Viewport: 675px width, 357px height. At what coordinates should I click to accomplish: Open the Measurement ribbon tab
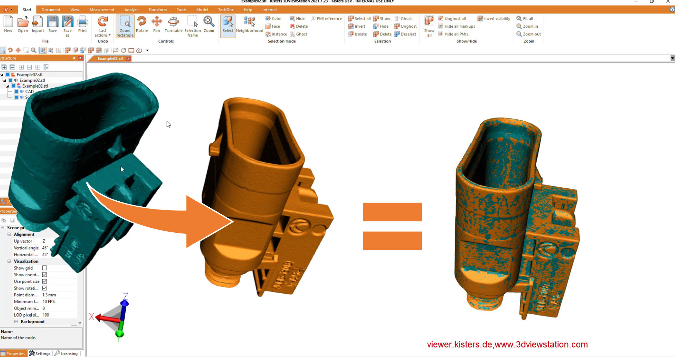102,10
